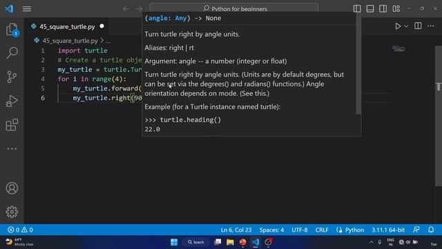This screenshot has width=442, height=249.
Task: Select Python language mode in status bar
Action: tap(354, 230)
